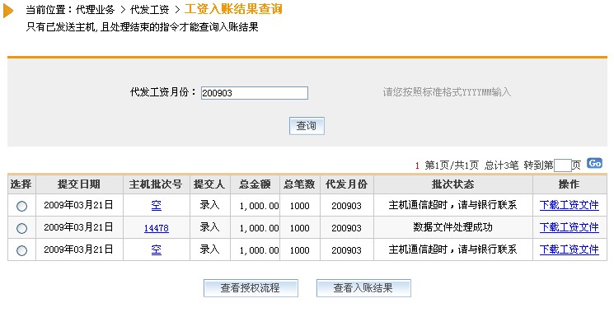Click the 查询 button

307,126
